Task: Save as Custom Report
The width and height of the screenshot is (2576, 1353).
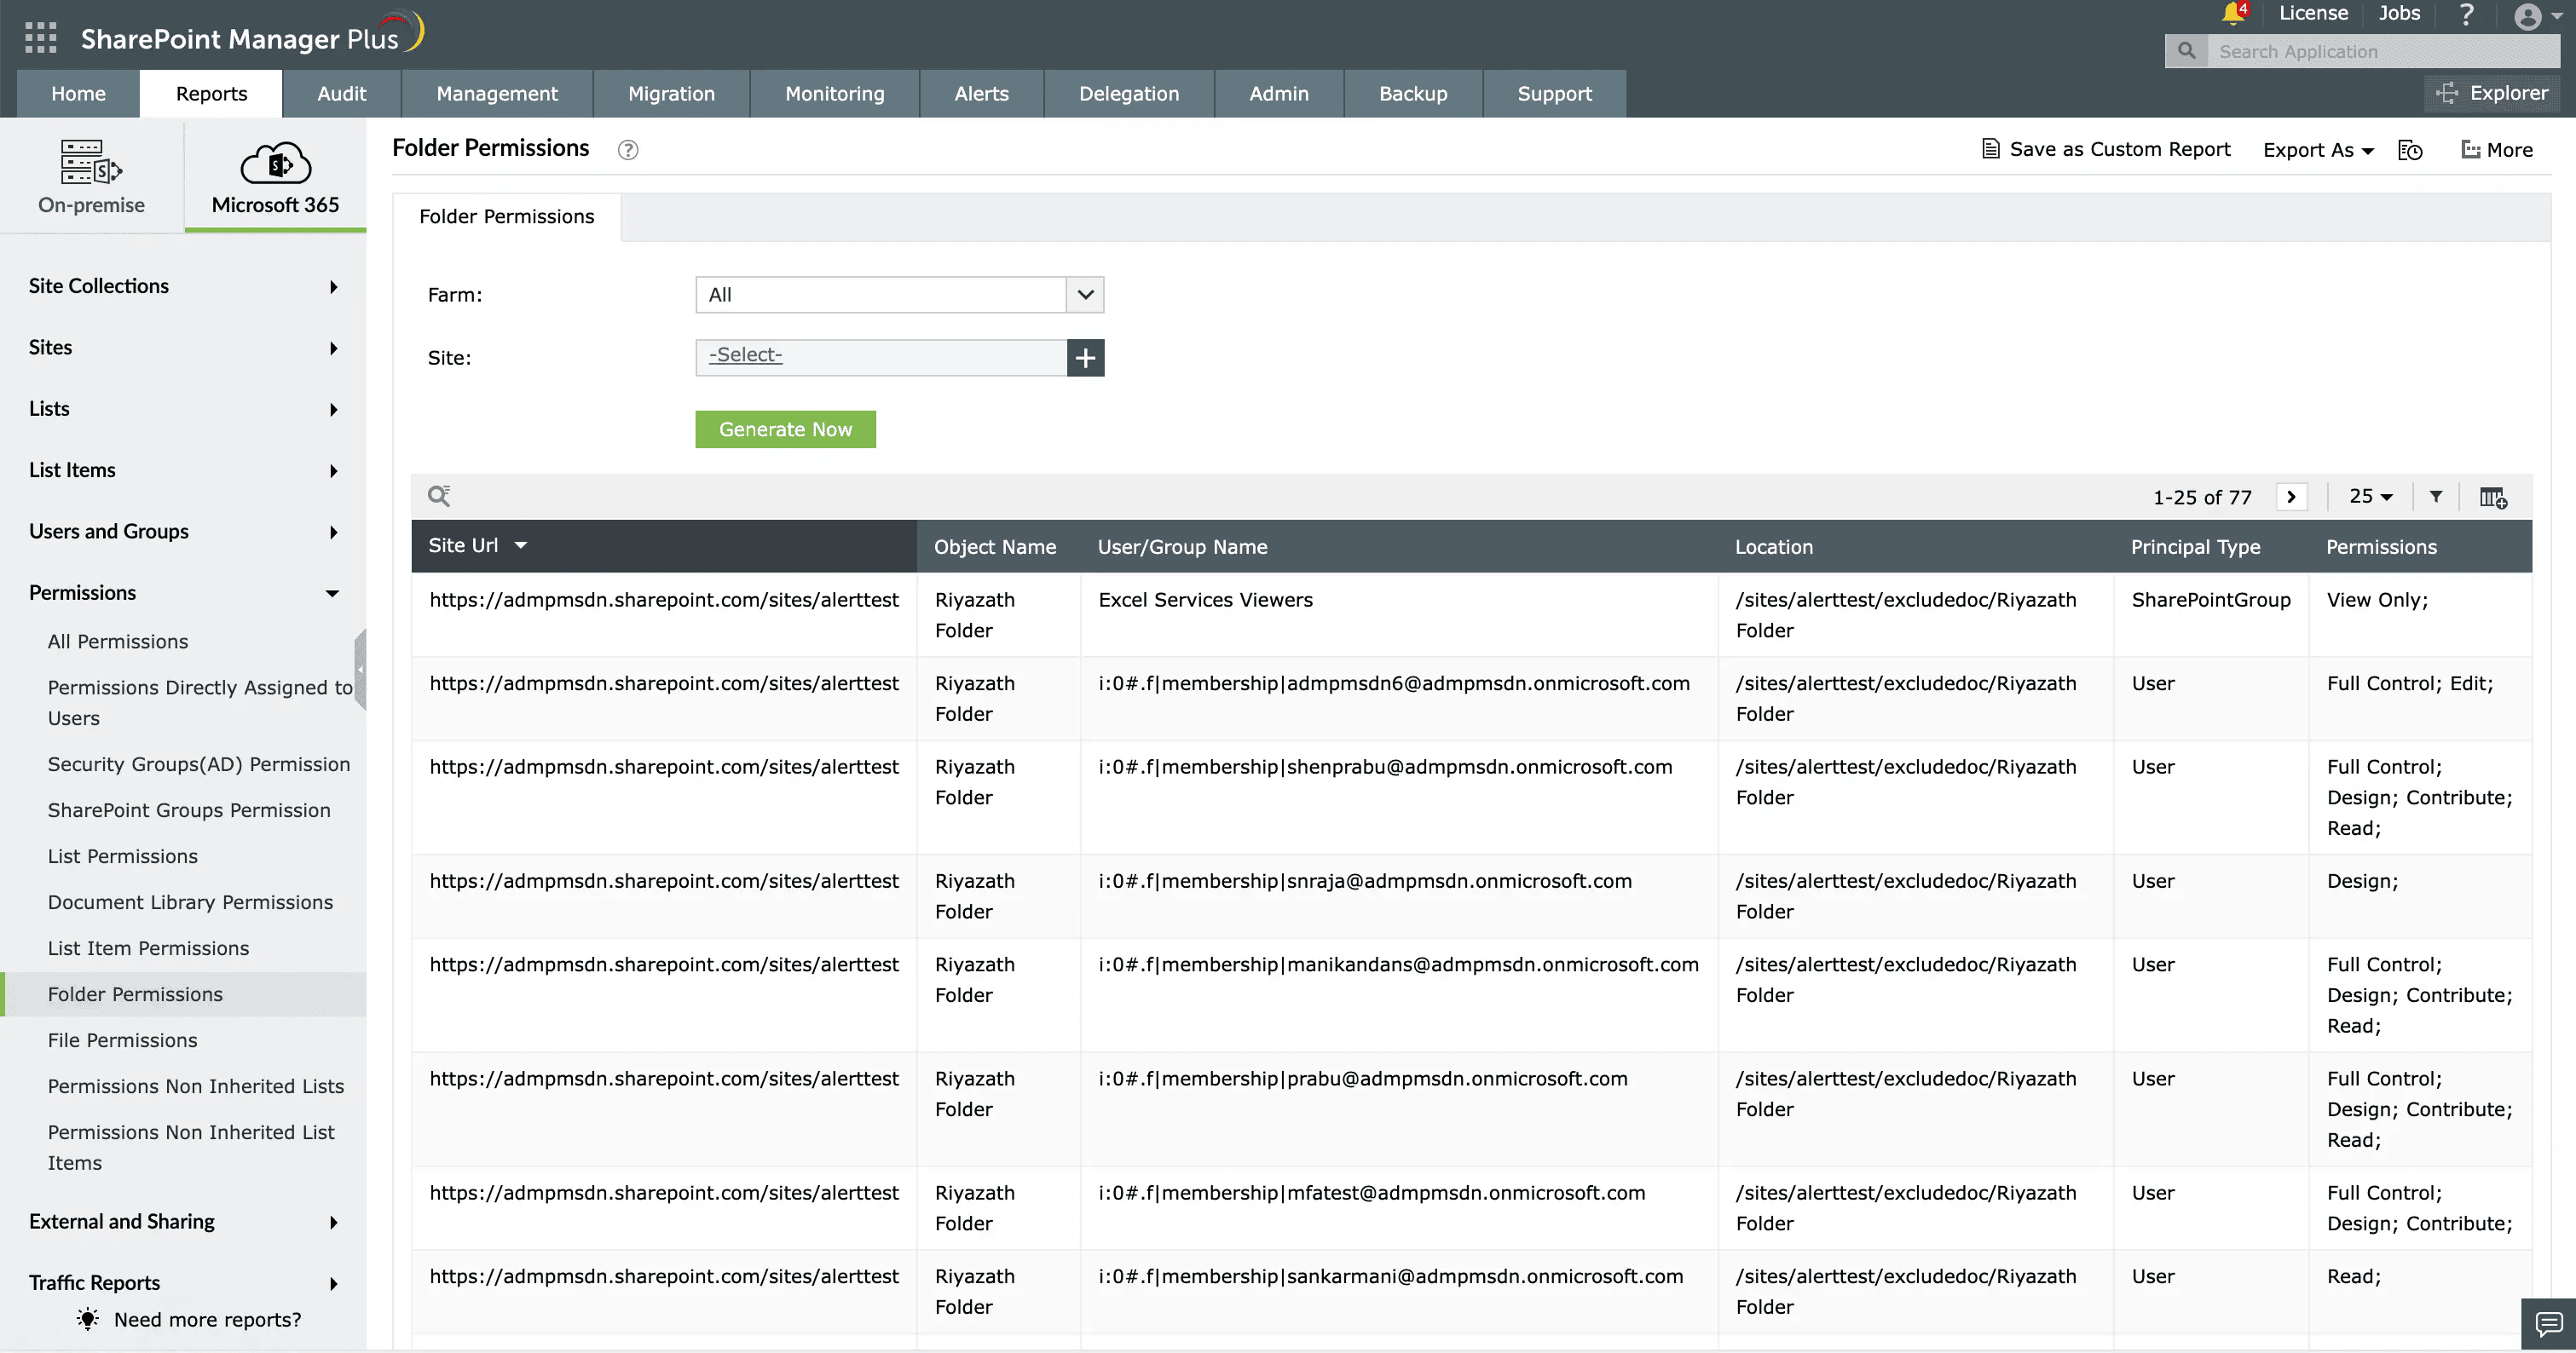Action: point(2106,149)
